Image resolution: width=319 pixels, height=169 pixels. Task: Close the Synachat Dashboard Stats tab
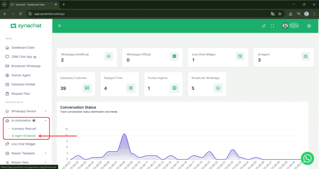(x=56, y=4)
